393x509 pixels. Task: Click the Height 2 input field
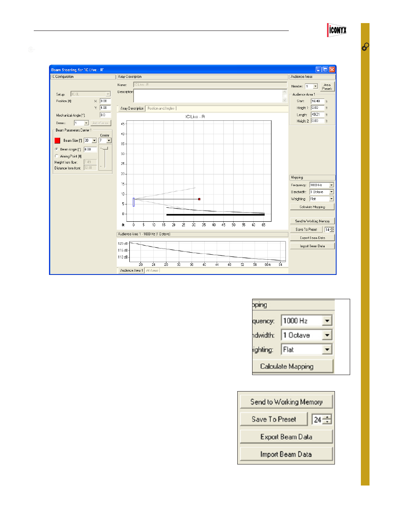click(318, 121)
